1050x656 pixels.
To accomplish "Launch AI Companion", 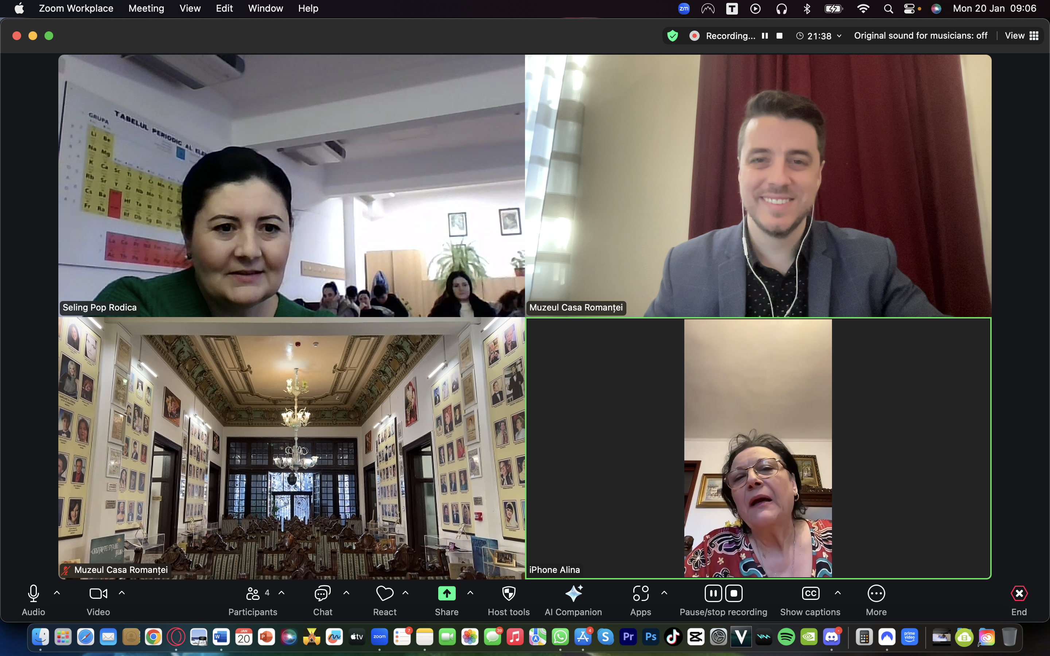I will tap(573, 593).
